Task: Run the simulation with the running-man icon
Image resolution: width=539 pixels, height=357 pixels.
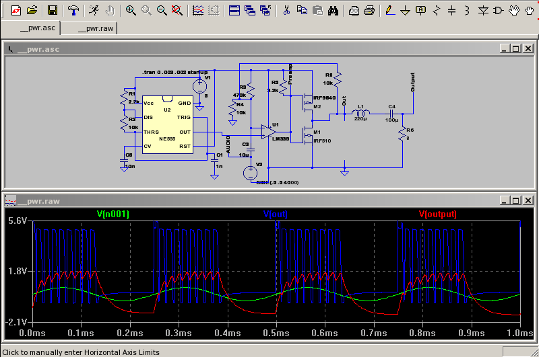Action: coord(93,11)
